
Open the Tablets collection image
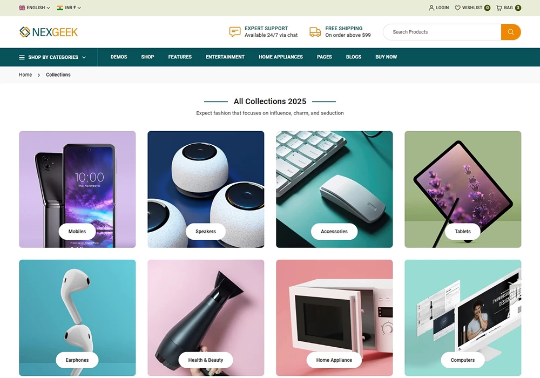[x=463, y=189]
